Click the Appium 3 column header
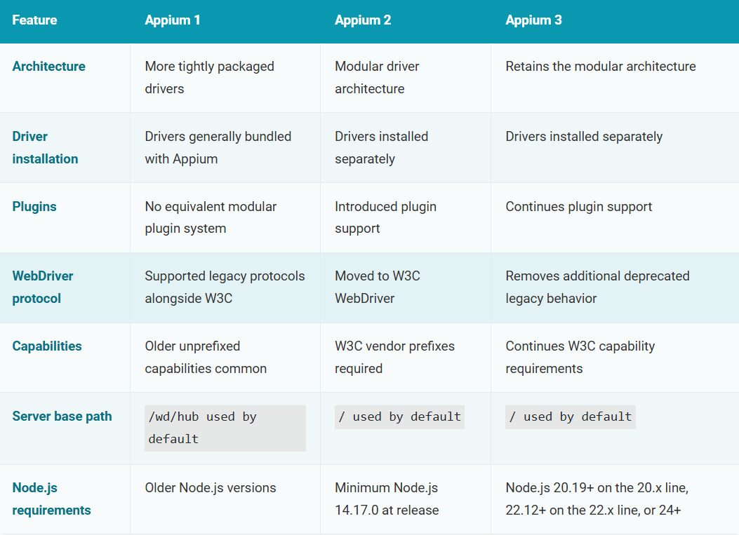 point(533,20)
